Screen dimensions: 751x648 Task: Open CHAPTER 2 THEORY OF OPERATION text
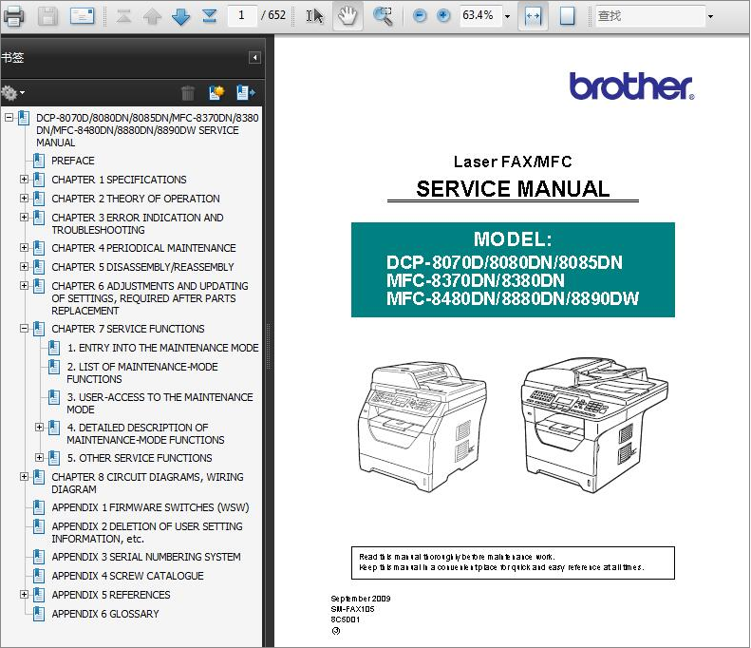pos(136,199)
